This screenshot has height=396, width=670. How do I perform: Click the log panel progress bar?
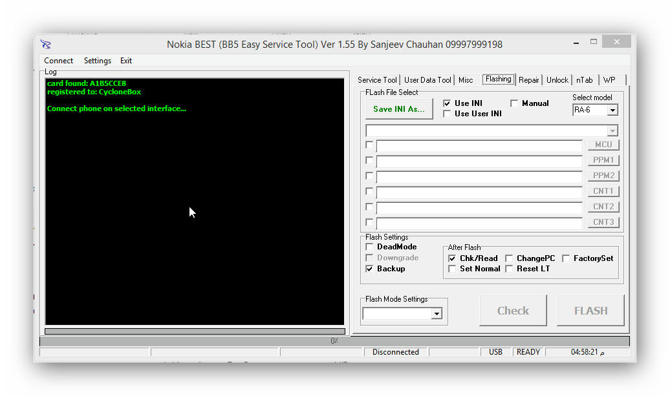(195, 331)
